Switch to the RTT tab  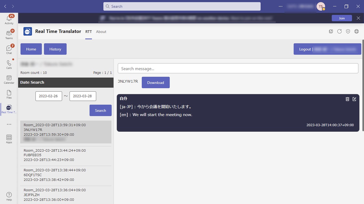88,32
